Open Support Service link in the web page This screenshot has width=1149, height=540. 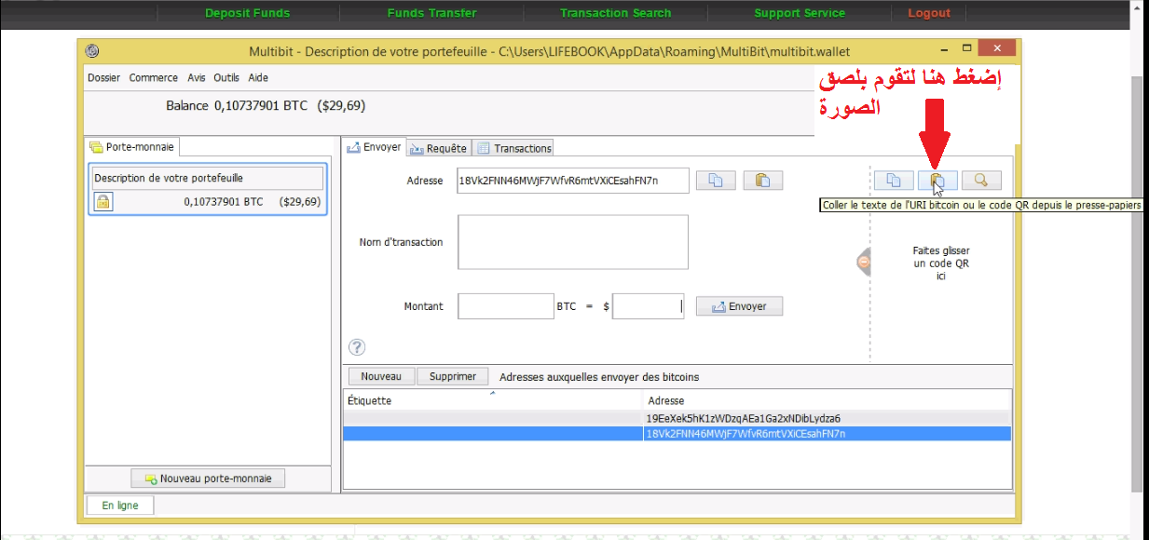coord(800,13)
